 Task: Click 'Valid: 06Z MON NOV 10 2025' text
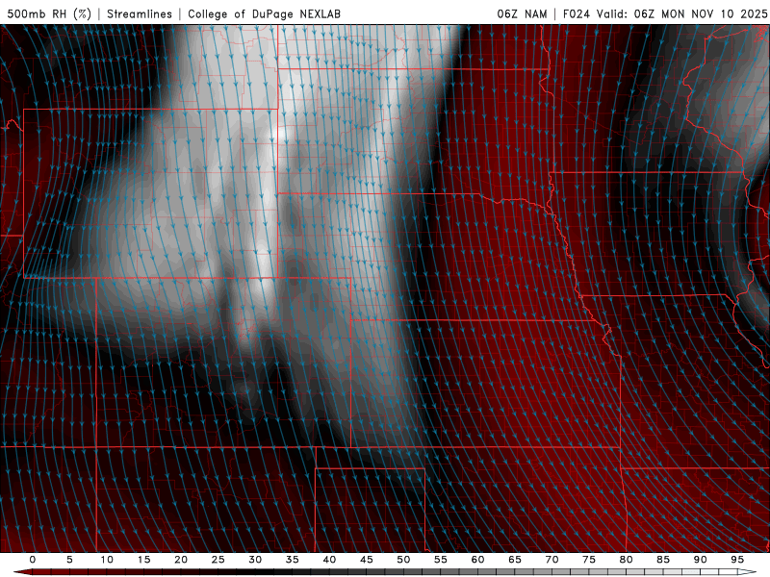(681, 14)
